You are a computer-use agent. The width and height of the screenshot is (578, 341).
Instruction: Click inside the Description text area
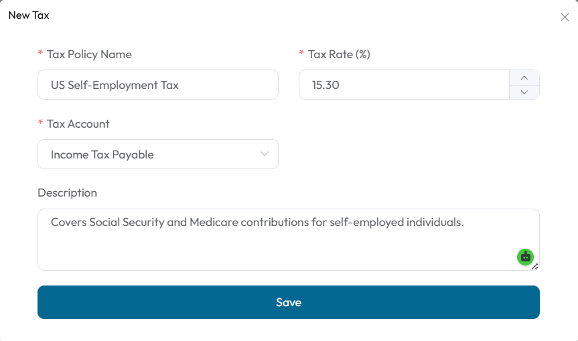click(289, 240)
